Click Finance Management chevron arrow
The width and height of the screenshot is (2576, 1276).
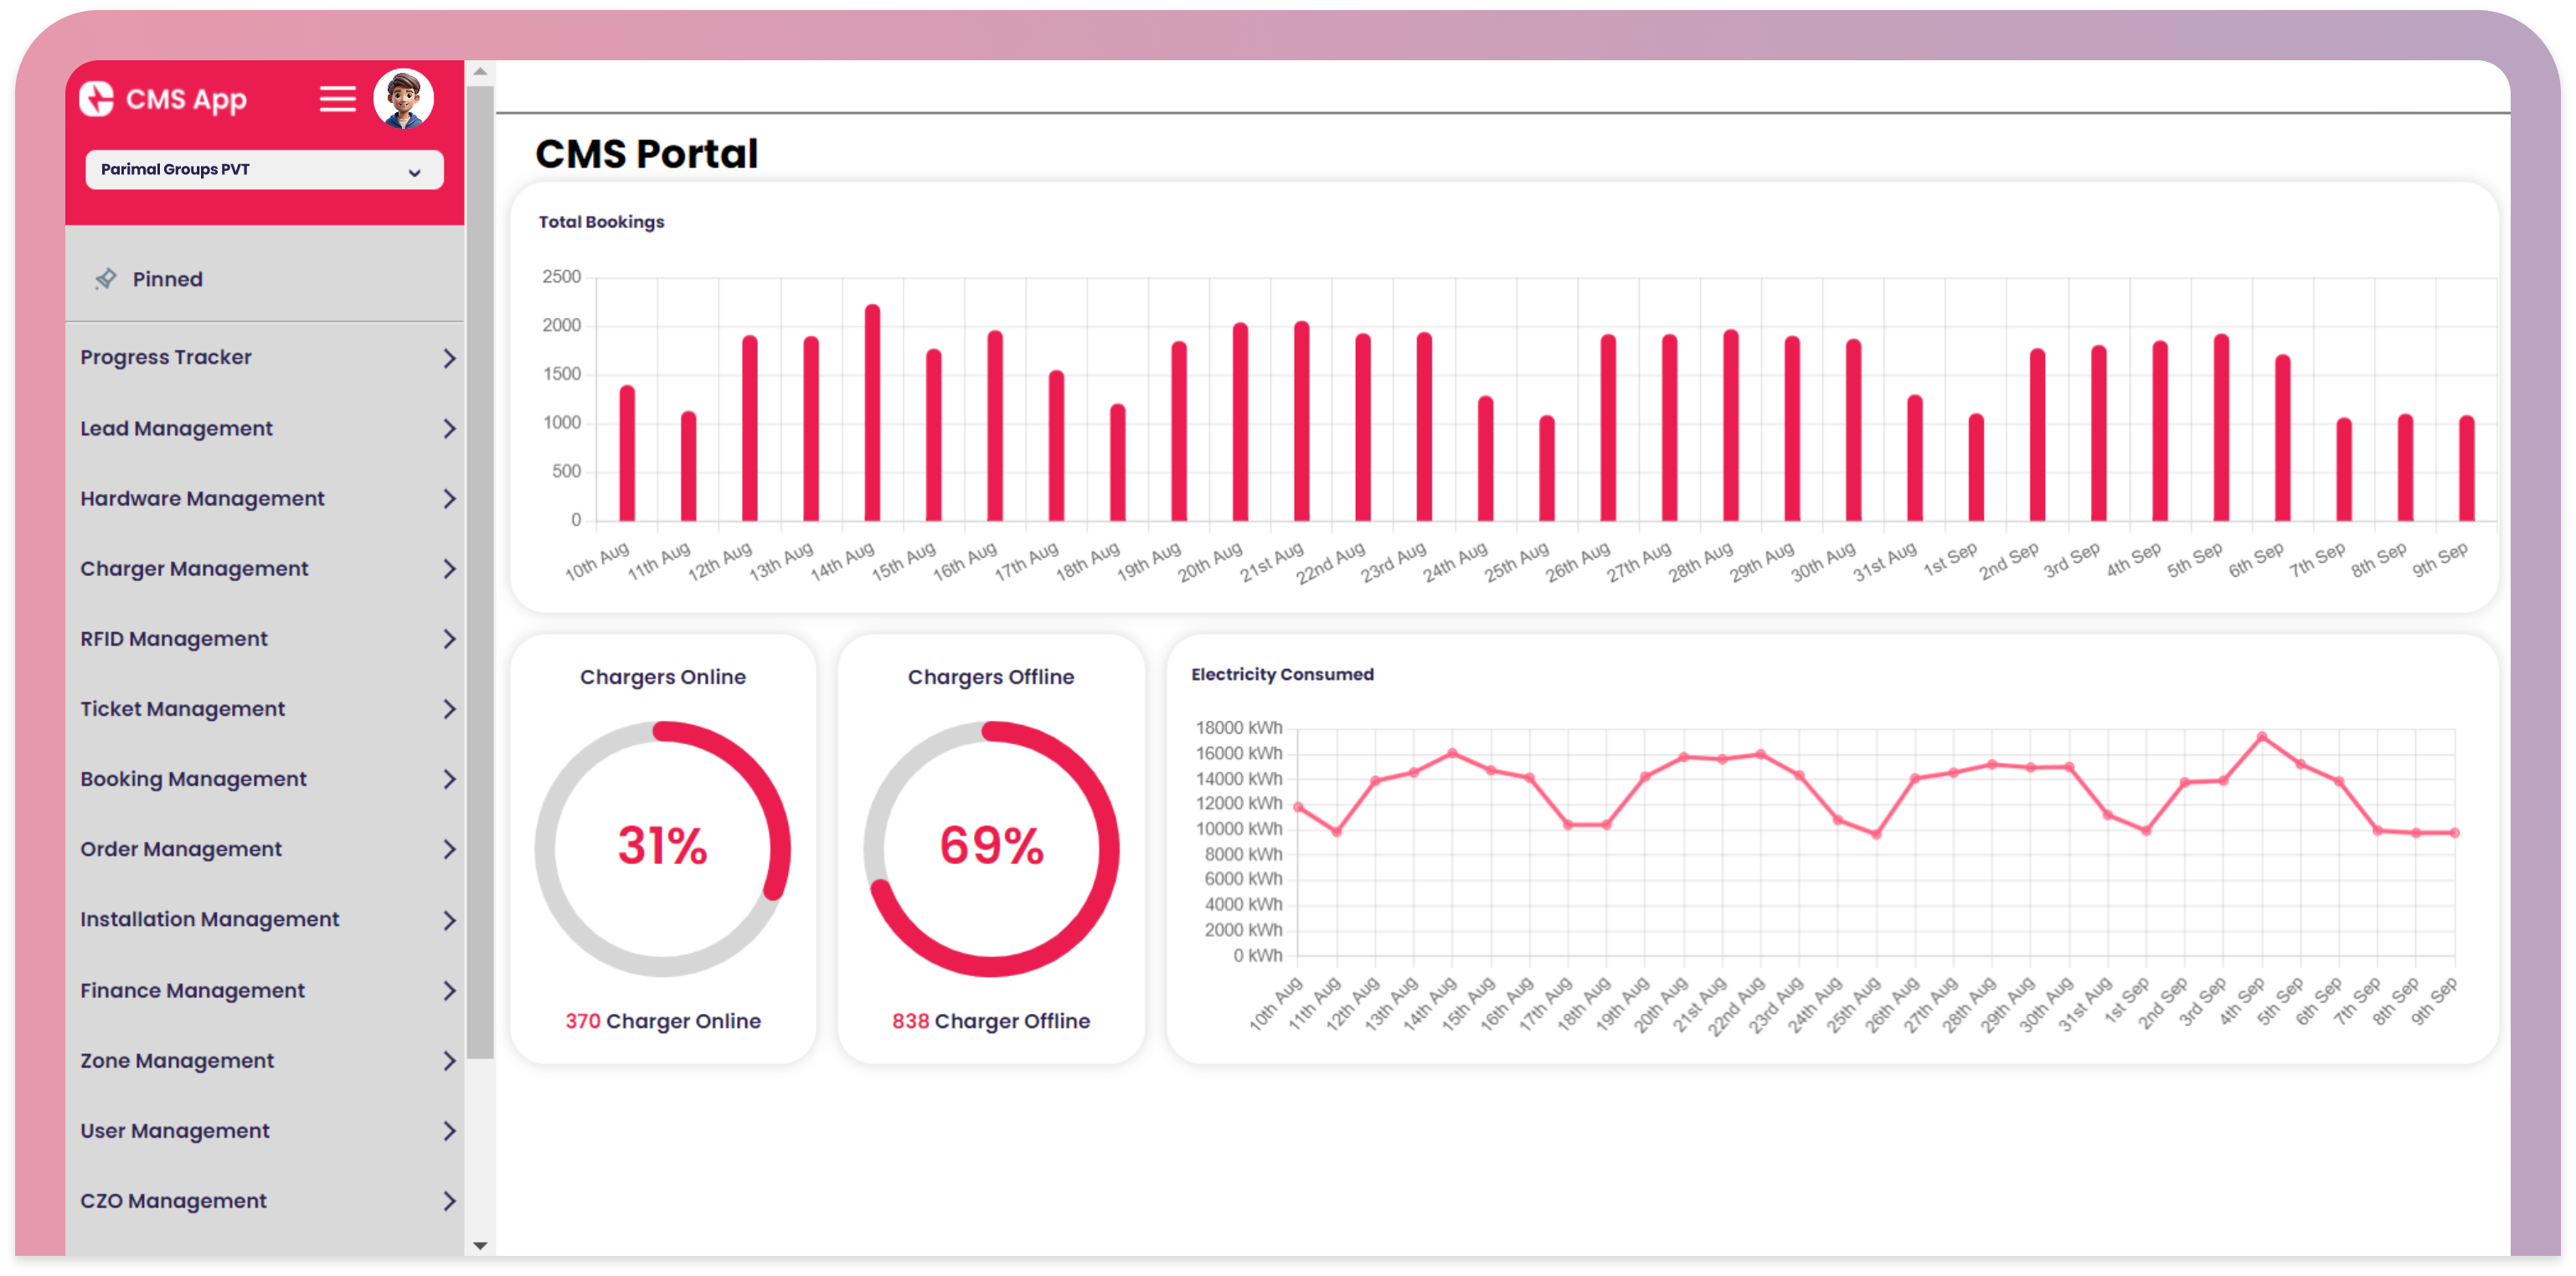[449, 990]
